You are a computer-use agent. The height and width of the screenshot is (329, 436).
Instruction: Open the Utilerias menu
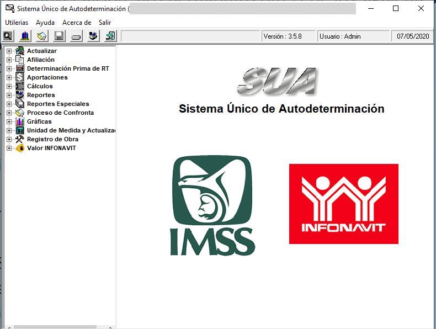pyautogui.click(x=17, y=23)
